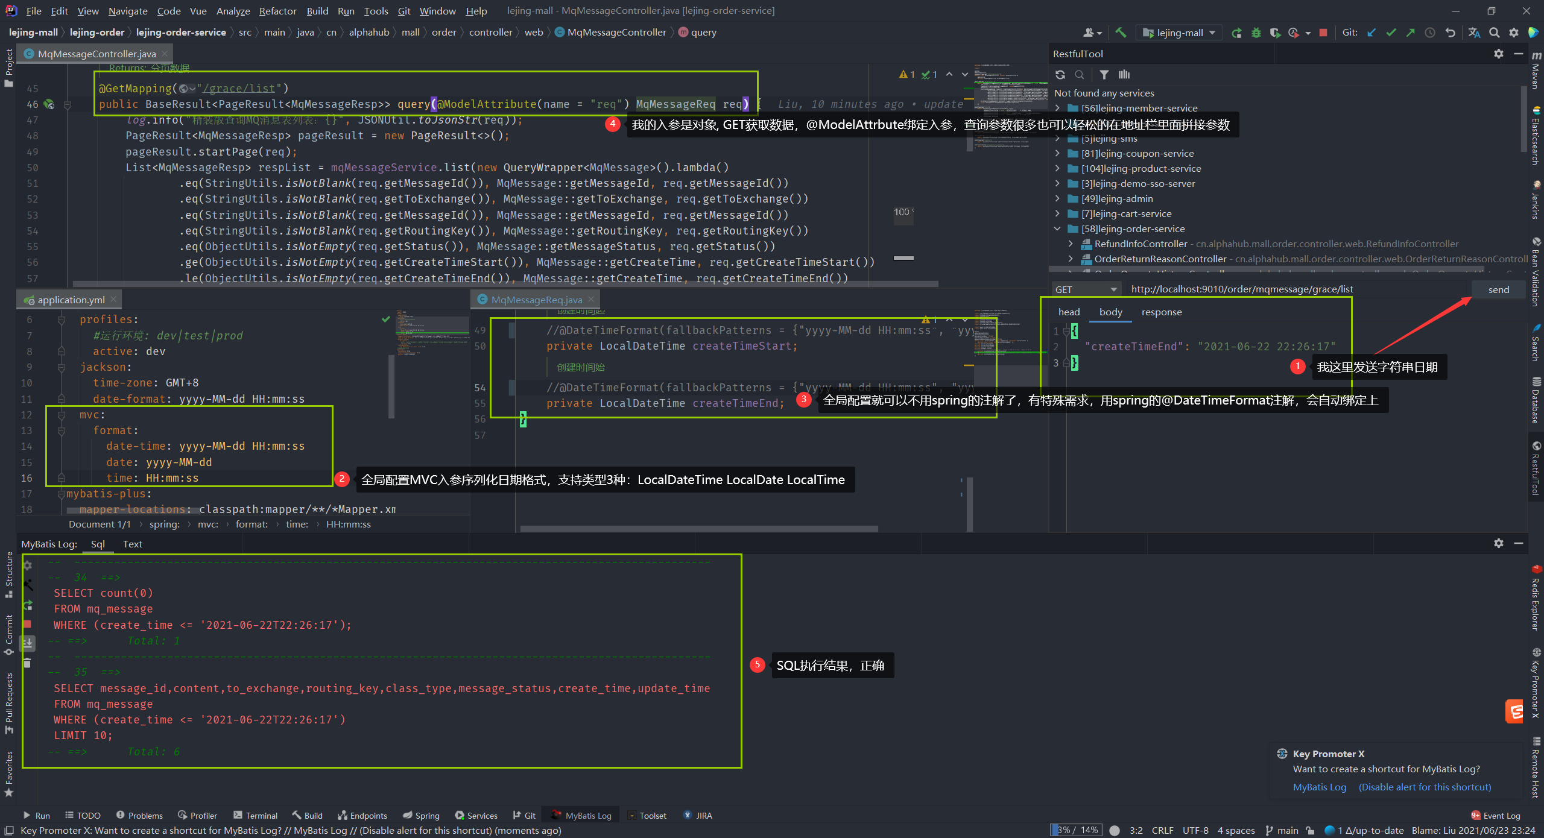Screen dimensions: 1544x838
Task: Click the UTF-8 encoding widget
Action: pos(1195,831)
